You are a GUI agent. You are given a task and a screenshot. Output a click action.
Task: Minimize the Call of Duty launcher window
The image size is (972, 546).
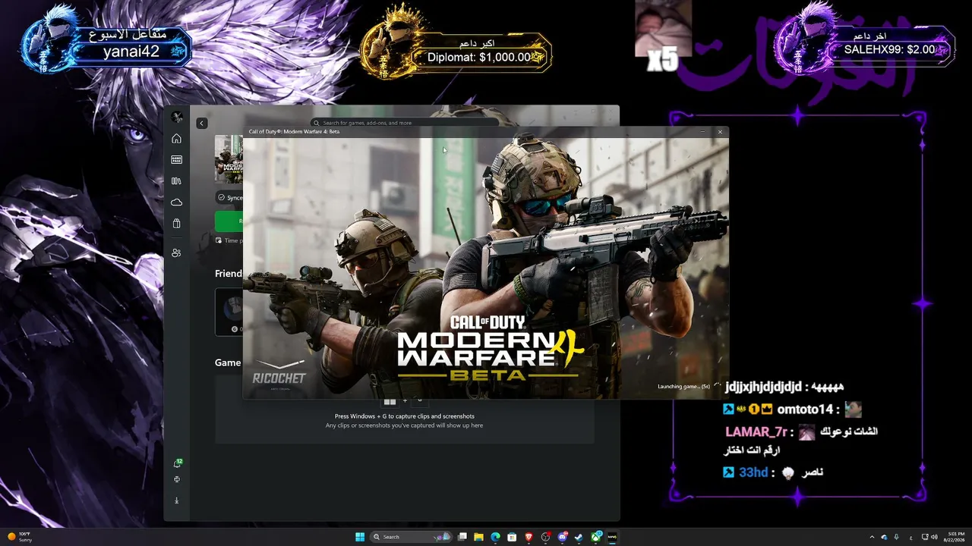[702, 132]
